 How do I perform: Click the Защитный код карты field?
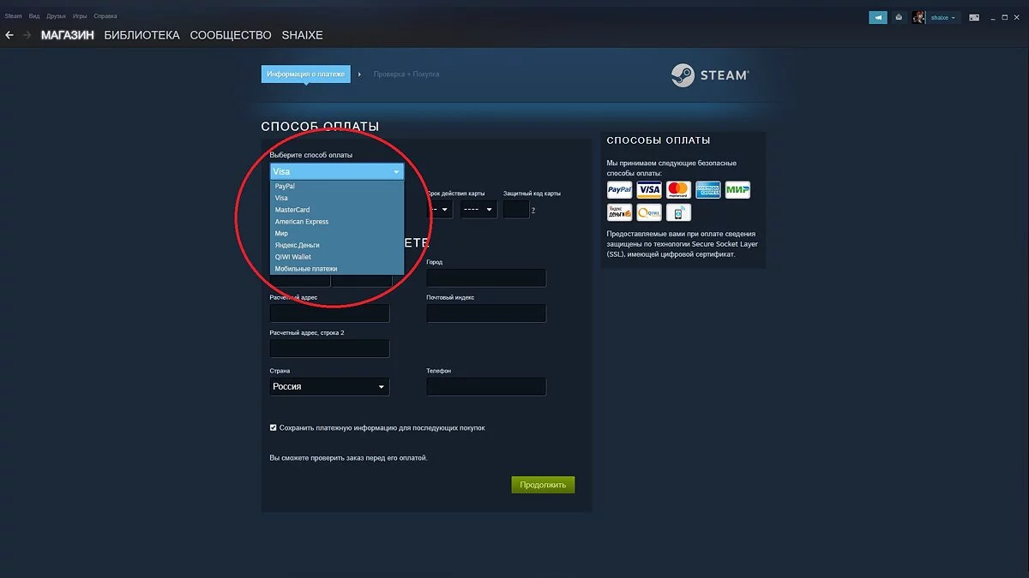tap(516, 209)
